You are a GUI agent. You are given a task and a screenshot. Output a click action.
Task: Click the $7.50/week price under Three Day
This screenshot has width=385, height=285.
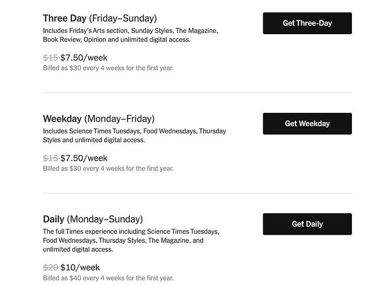pos(84,58)
